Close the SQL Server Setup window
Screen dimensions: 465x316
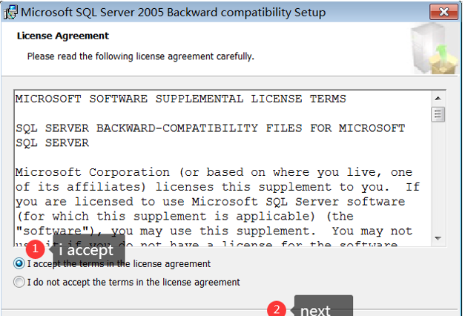444,12
